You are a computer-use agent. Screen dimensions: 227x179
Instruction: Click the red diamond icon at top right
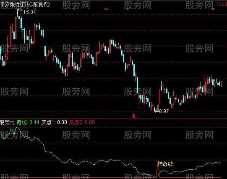click(x=219, y=4)
